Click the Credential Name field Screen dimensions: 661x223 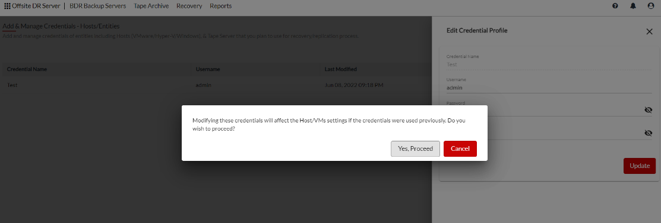coord(549,65)
